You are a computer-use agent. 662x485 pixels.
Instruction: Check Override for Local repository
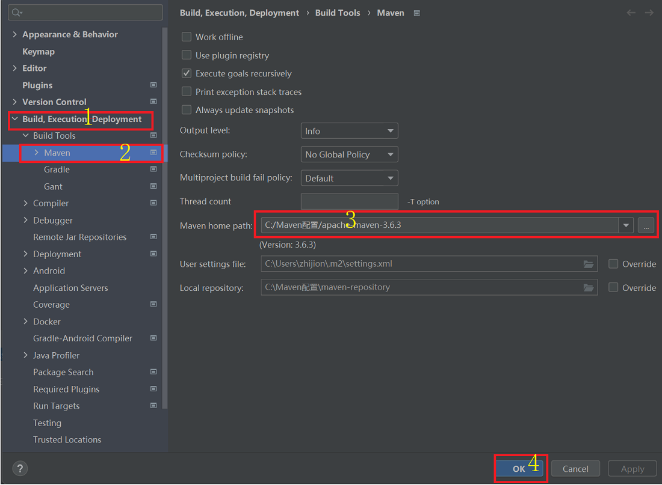pos(613,288)
